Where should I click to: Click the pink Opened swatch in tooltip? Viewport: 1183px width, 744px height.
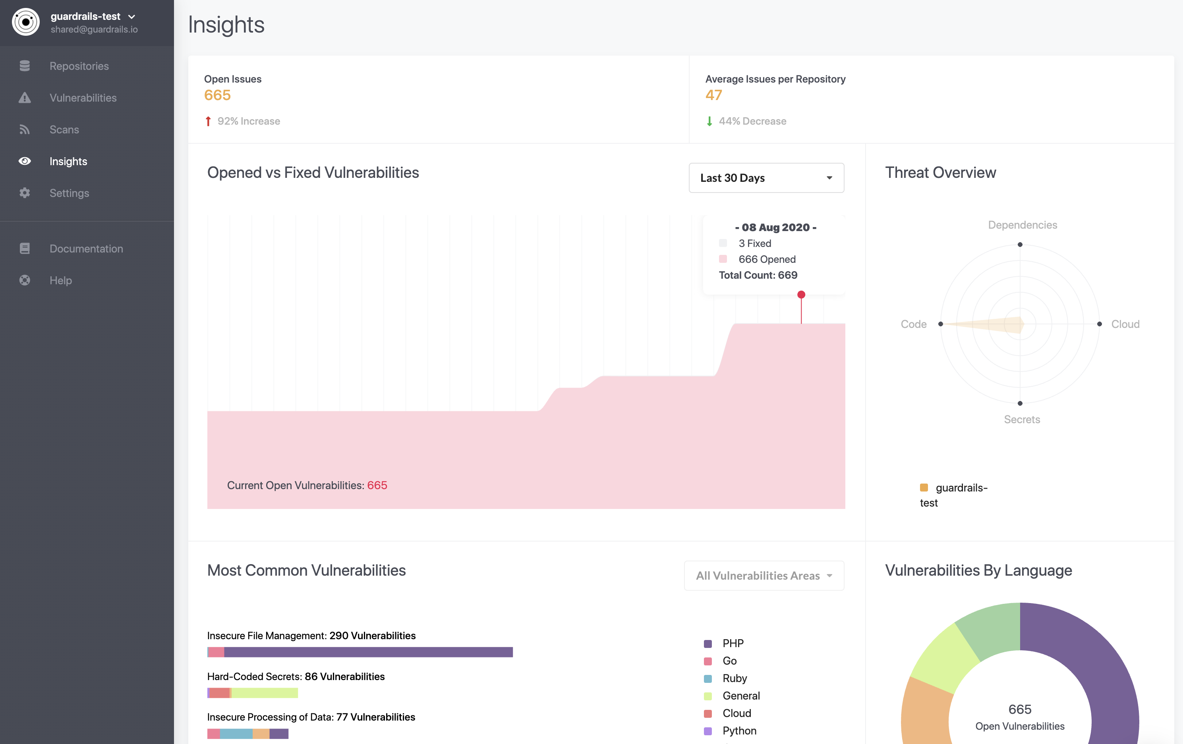(723, 259)
